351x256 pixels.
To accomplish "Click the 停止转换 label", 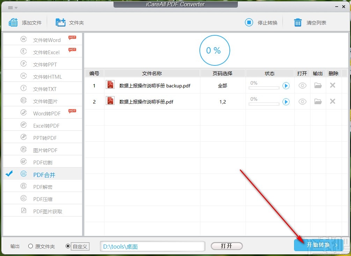I will [268, 23].
